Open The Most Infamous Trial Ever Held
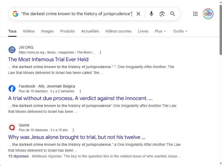Image resolution: width=222 pixels, height=166 pixels. pos(48,59)
